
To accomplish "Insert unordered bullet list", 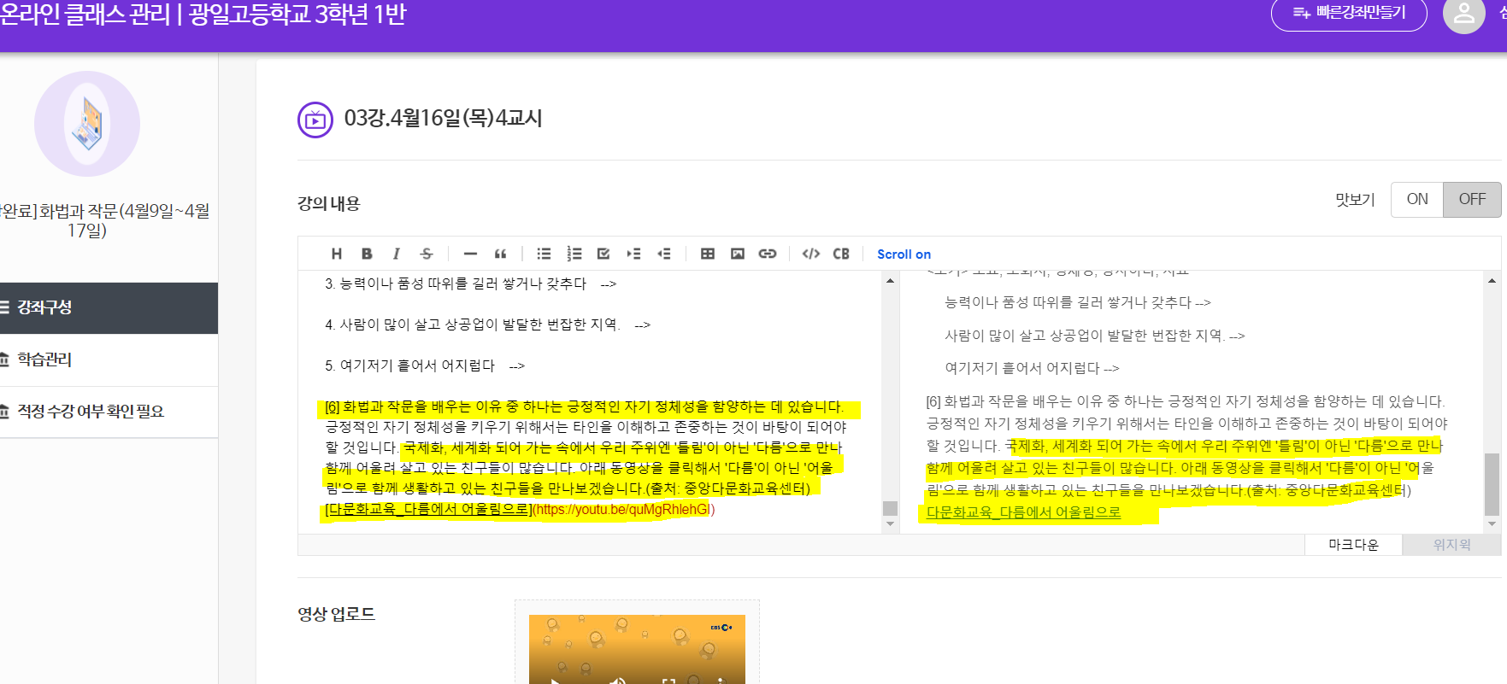I will pos(544,254).
